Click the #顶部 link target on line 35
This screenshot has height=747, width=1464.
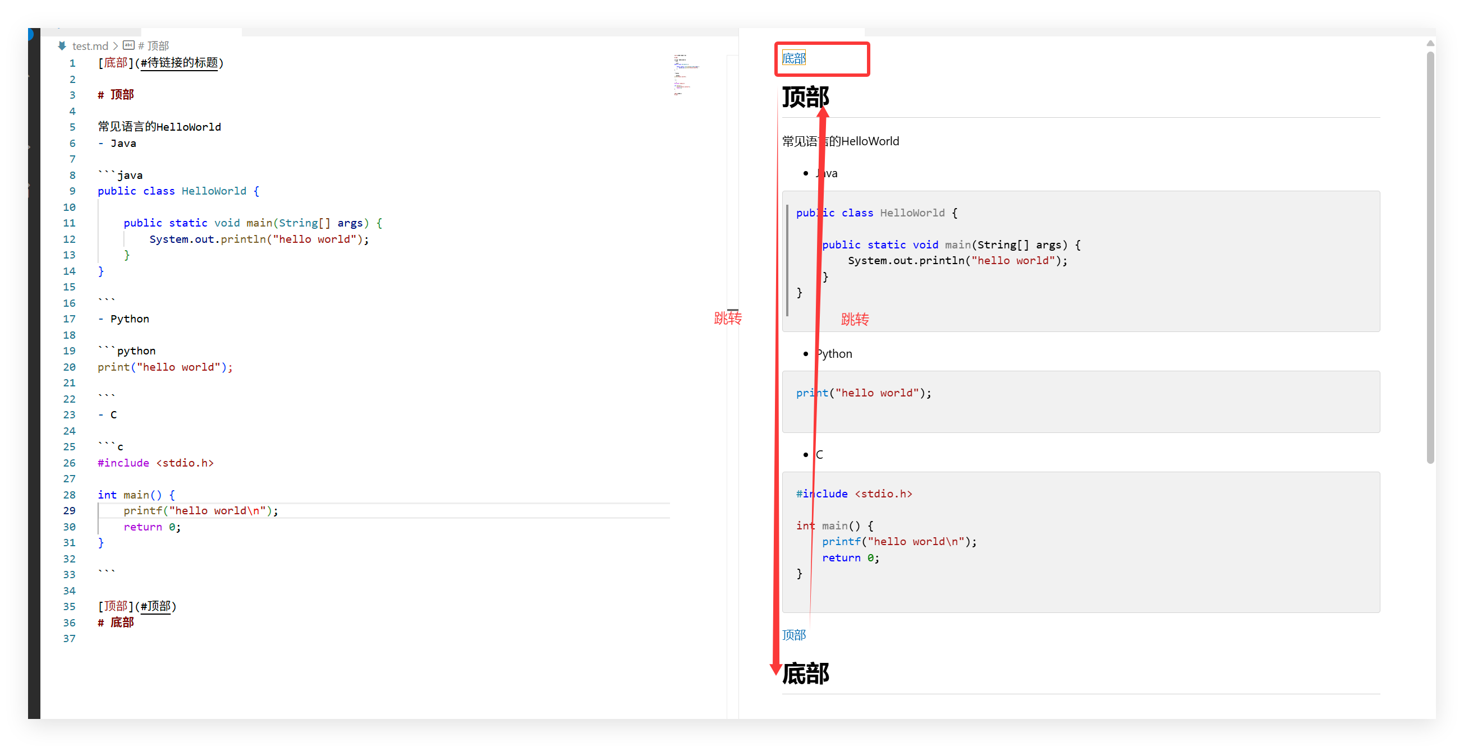(156, 607)
